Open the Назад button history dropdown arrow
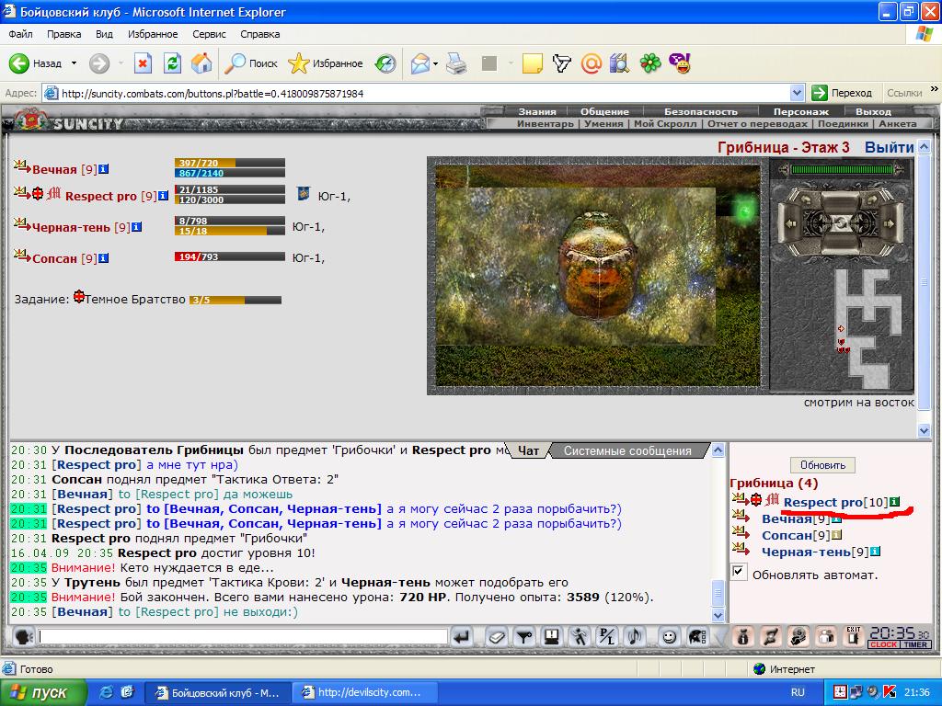This screenshot has width=942, height=706. click(74, 63)
